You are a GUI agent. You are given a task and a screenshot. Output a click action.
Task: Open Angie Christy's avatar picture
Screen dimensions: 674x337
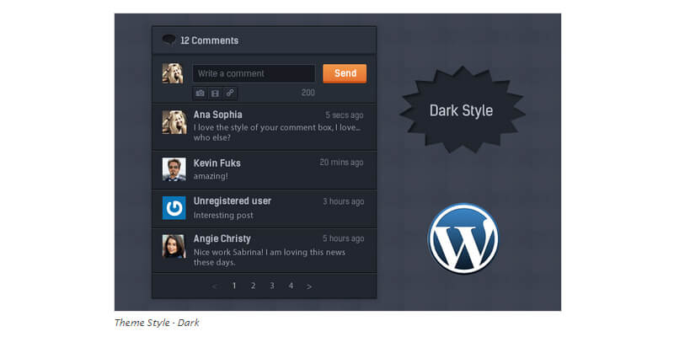click(x=174, y=246)
